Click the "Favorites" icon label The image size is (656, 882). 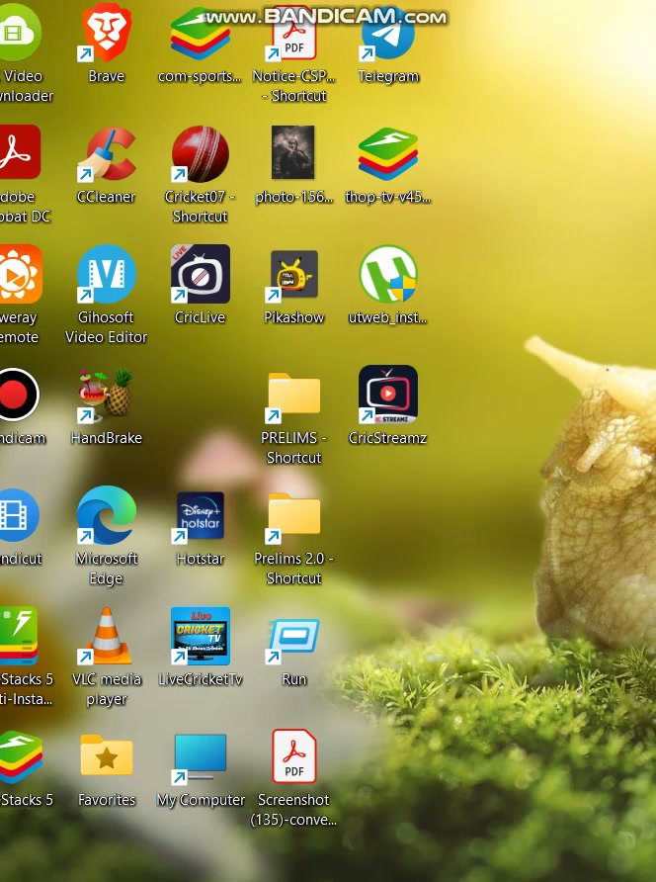pos(107,800)
